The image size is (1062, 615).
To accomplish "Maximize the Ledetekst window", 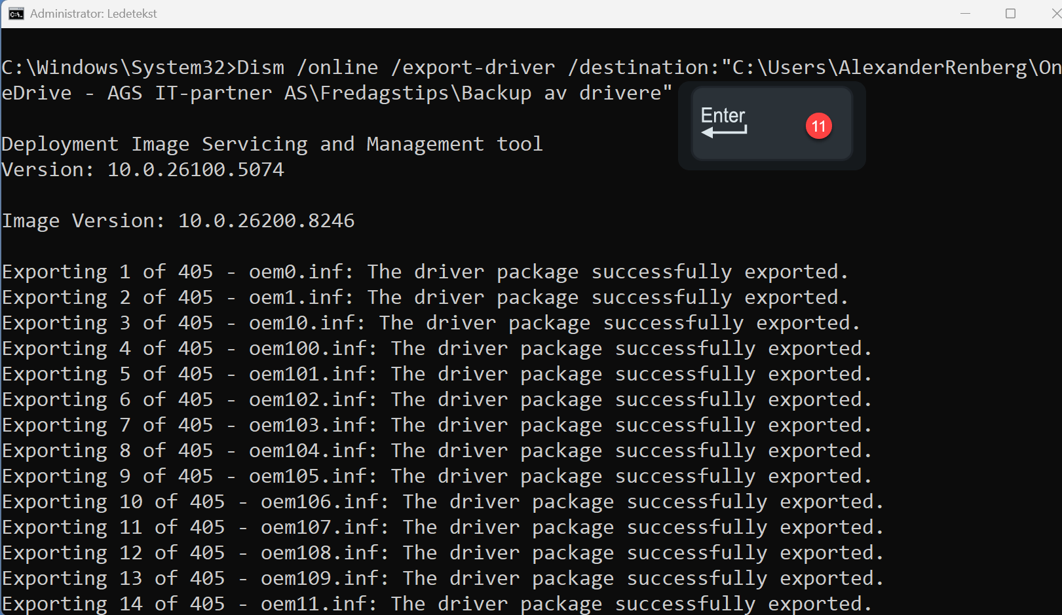I will (x=1010, y=14).
